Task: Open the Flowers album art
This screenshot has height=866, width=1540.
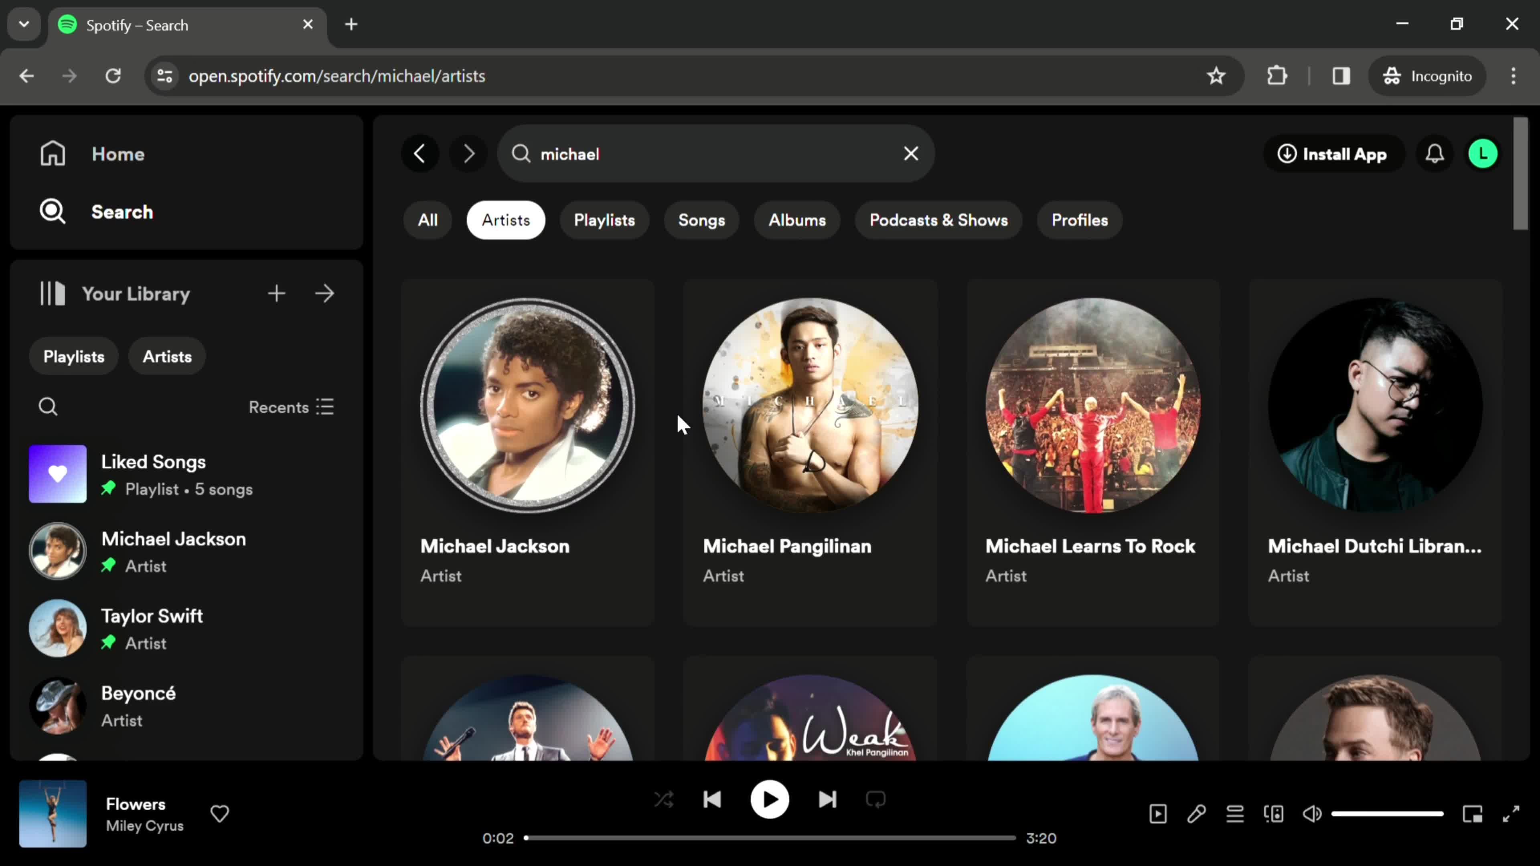Action: 53,813
